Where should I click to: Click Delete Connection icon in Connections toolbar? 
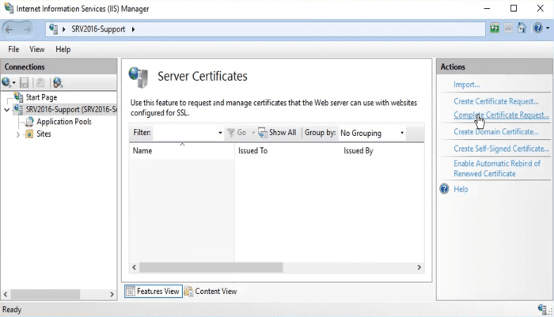tap(57, 82)
